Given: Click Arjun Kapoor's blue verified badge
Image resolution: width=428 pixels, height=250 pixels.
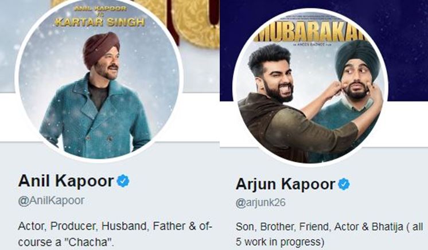Looking at the screenshot, I should tap(344, 184).
